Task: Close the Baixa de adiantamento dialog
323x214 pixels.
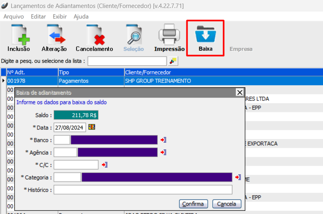Action: (239, 92)
